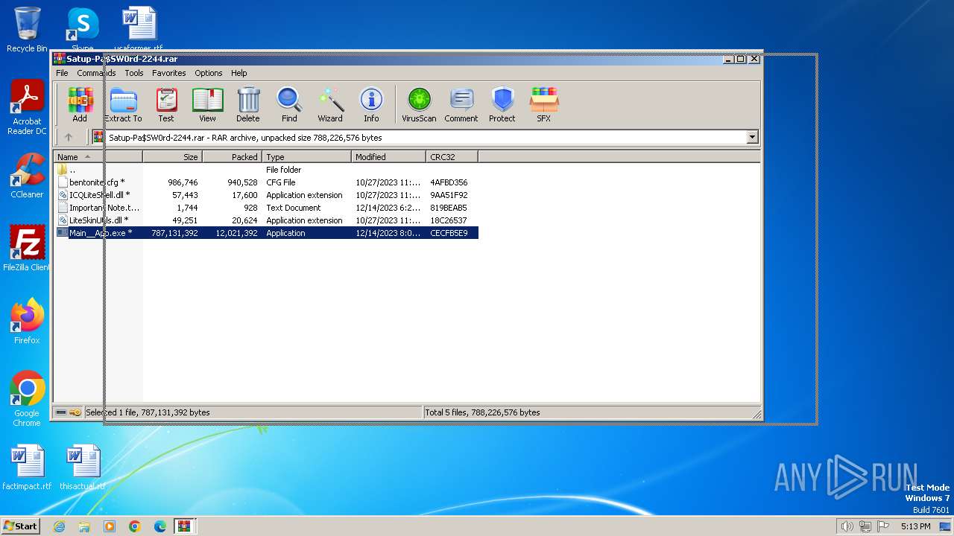Open factimpact.rtf desktop document

(x=27, y=468)
